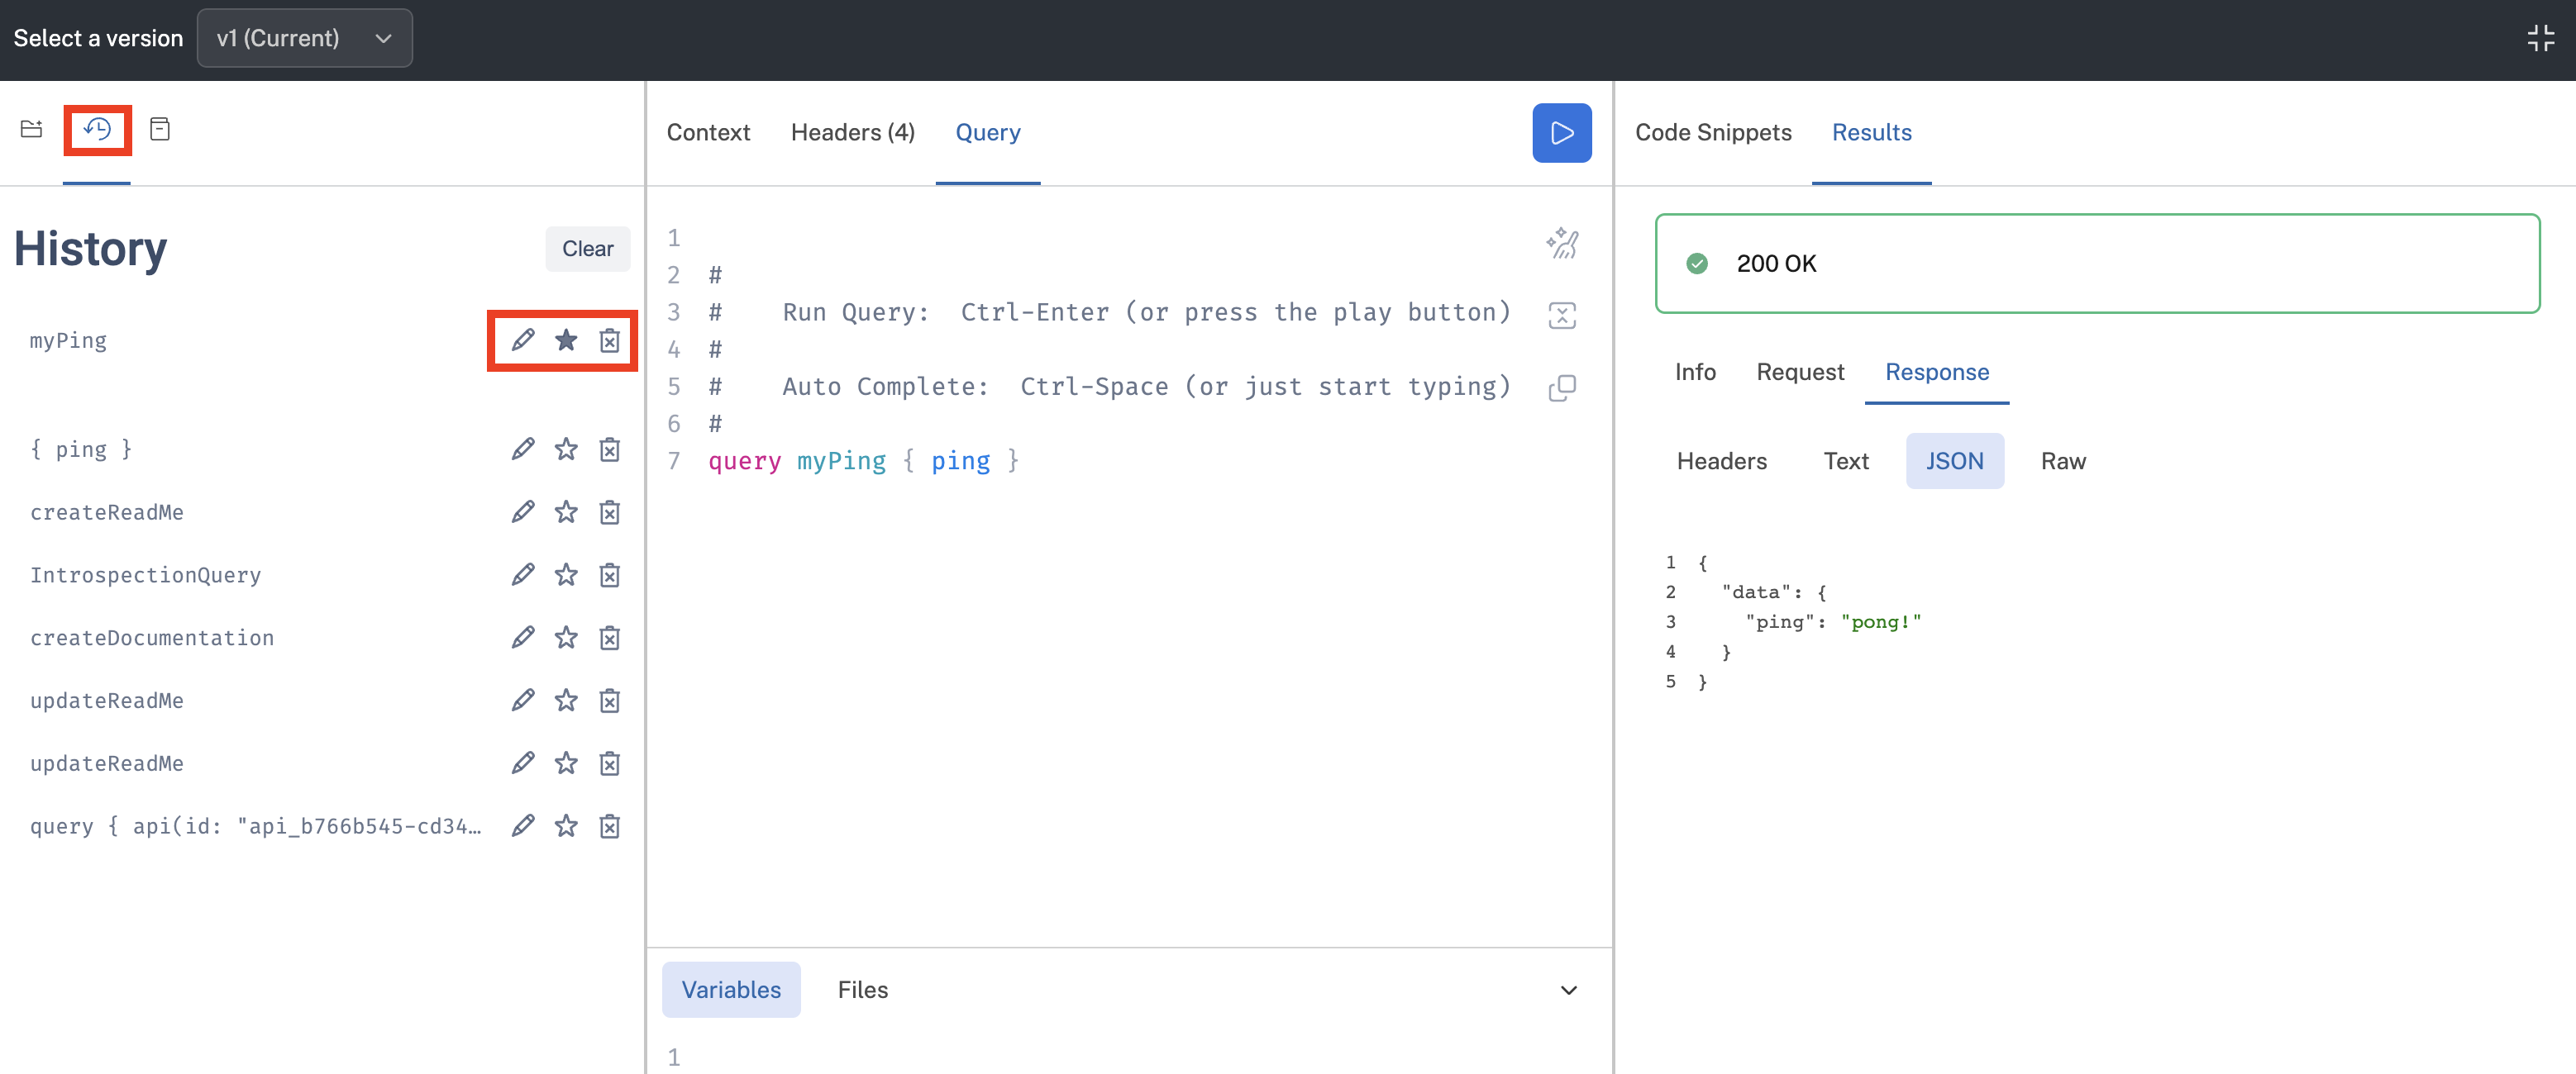Viewport: 2576px width, 1074px height.
Task: Expand the Variables section at bottom
Action: (x=1569, y=989)
